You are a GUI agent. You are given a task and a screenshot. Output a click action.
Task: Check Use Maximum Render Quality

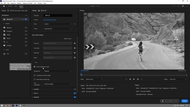click(34, 75)
